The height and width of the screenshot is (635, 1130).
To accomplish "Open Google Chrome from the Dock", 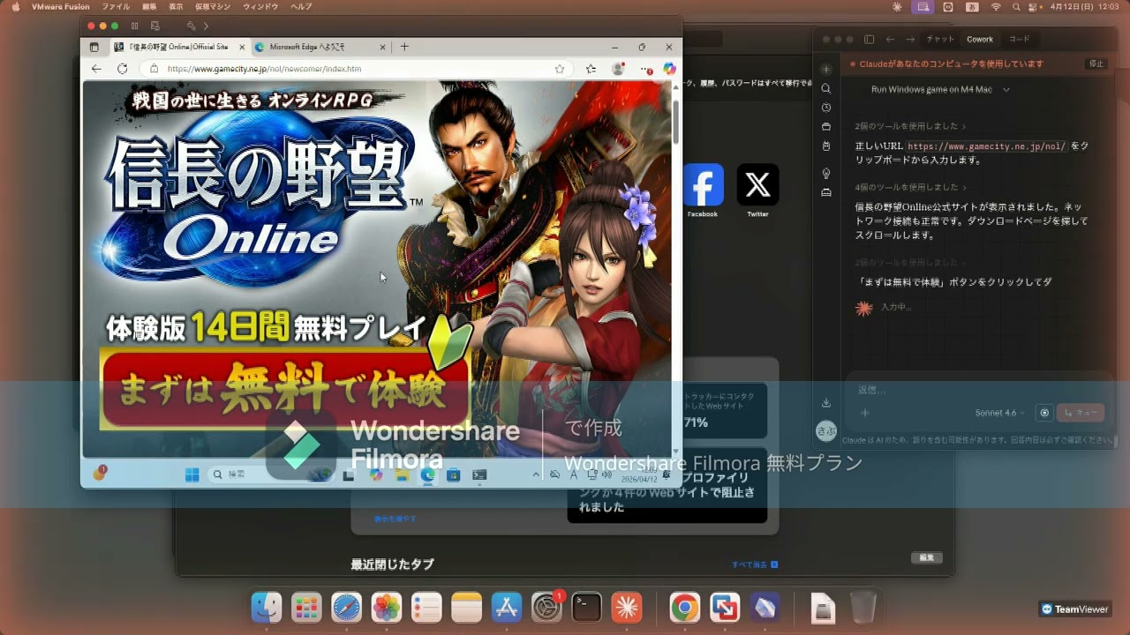I will pyautogui.click(x=684, y=607).
